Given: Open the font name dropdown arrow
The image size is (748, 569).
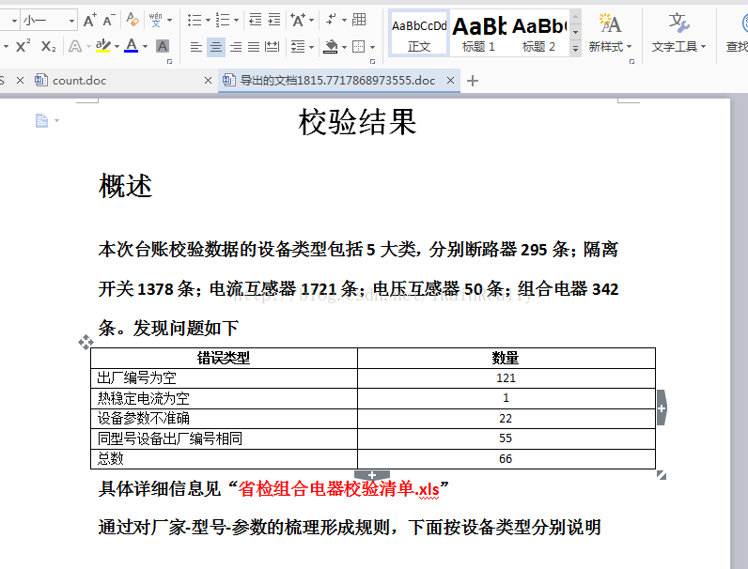Looking at the screenshot, I should (14, 21).
